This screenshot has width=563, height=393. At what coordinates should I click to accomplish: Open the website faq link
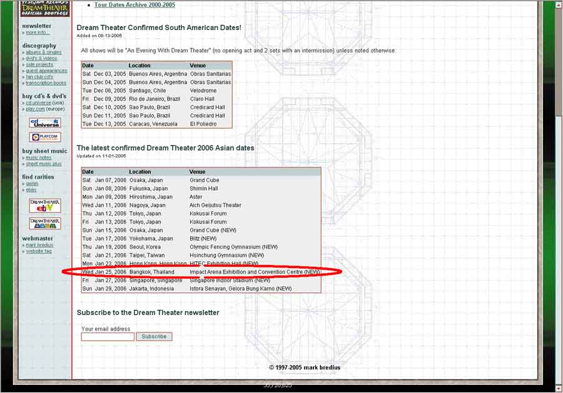pos(38,251)
